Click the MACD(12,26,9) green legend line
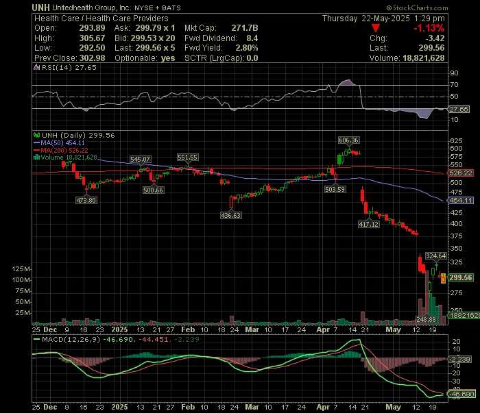Screen dimensions: 480x413 [x=36, y=339]
